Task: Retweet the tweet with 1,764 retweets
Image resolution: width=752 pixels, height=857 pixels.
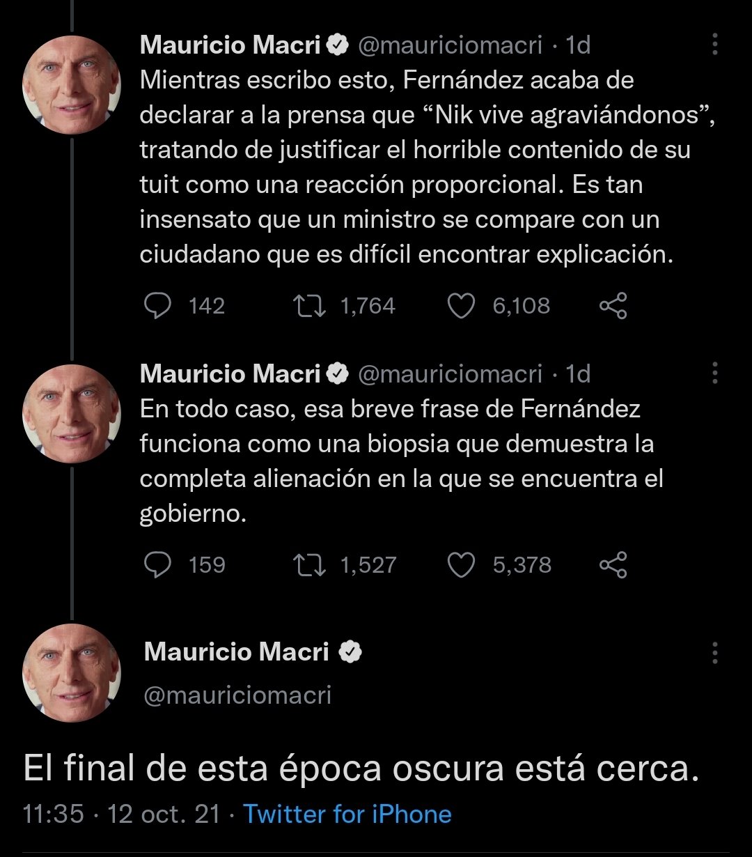Action: [309, 306]
